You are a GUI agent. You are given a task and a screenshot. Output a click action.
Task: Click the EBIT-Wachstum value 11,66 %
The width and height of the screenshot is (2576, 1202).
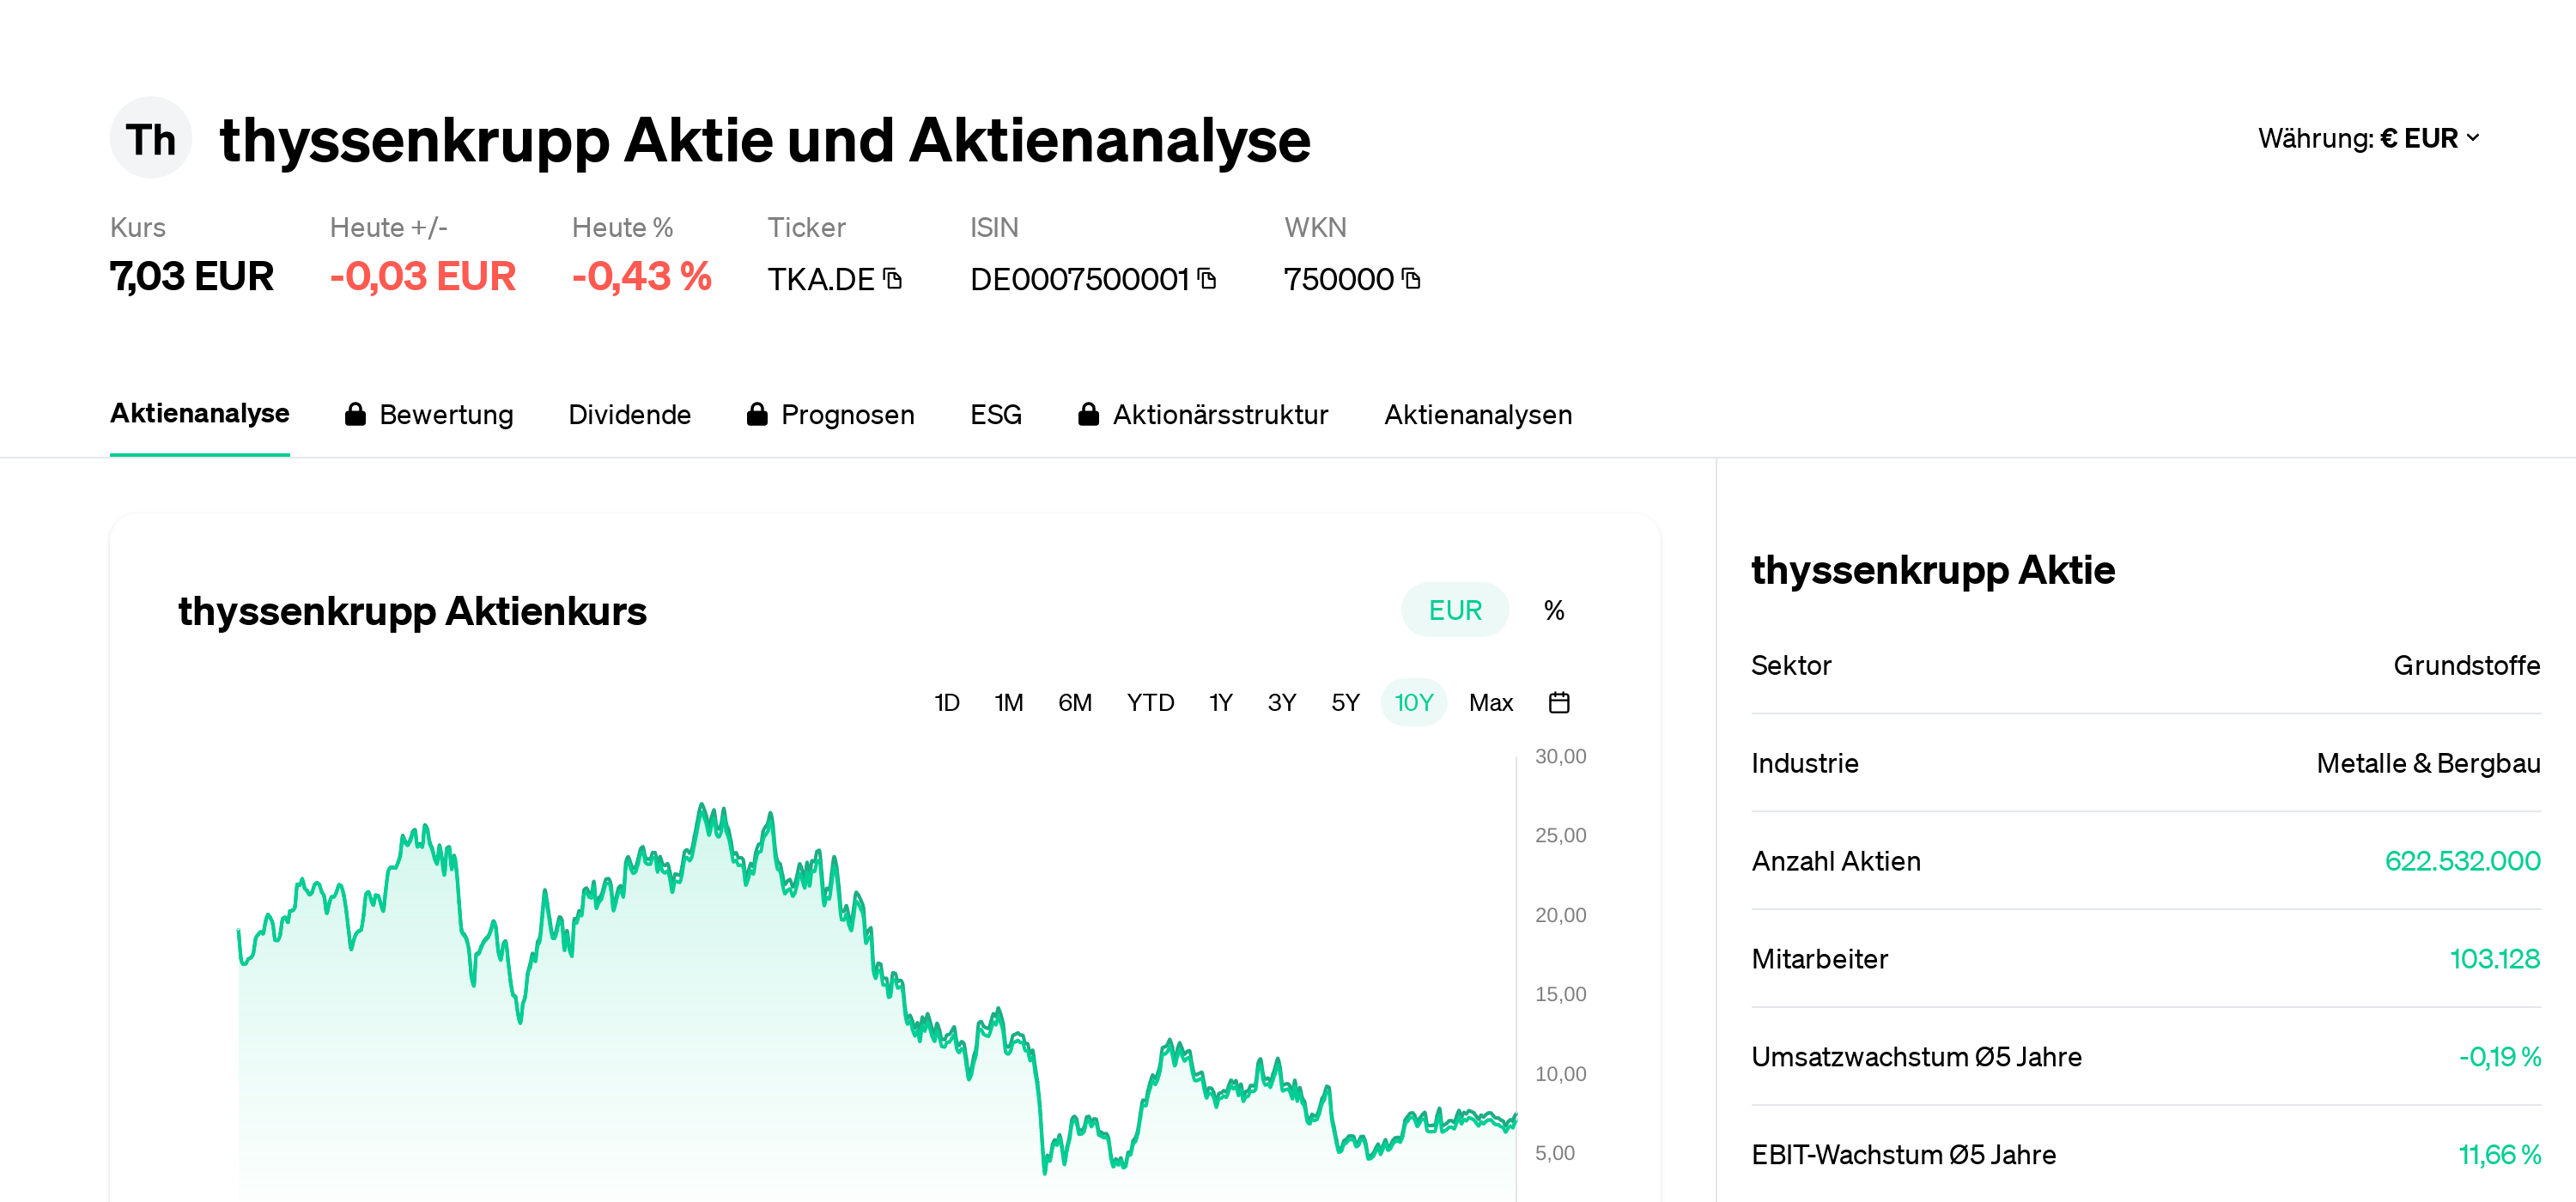click(x=2500, y=1155)
